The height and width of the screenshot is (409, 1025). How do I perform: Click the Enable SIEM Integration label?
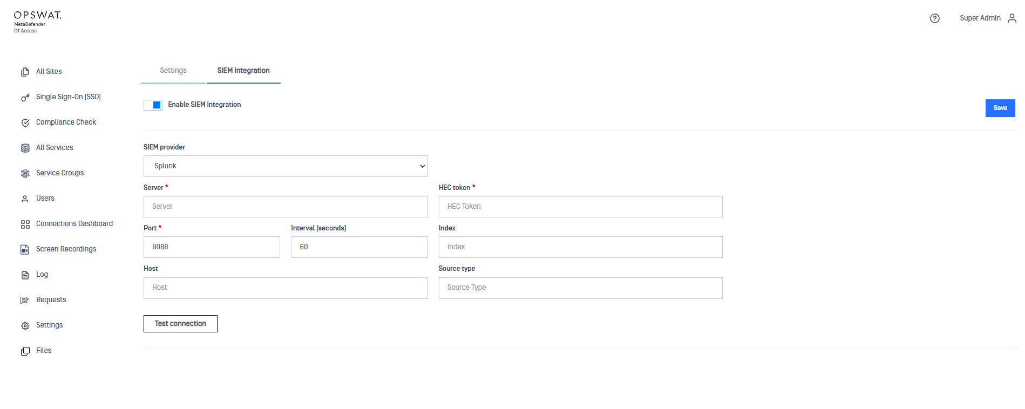(205, 105)
